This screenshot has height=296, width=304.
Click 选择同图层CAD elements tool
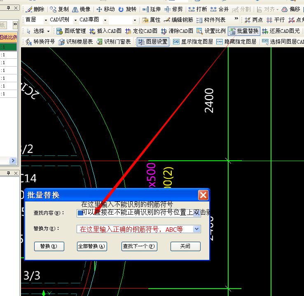click(x=283, y=42)
